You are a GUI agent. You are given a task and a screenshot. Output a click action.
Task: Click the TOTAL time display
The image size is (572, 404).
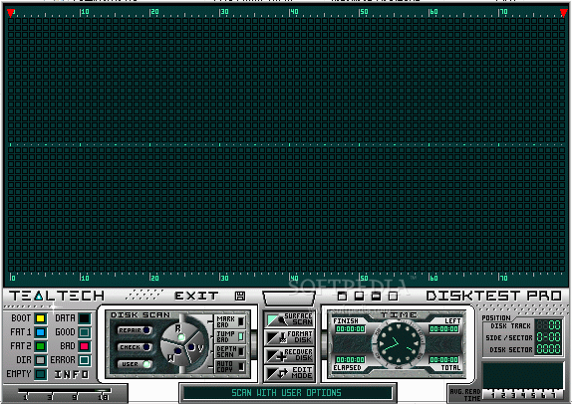[x=444, y=360]
